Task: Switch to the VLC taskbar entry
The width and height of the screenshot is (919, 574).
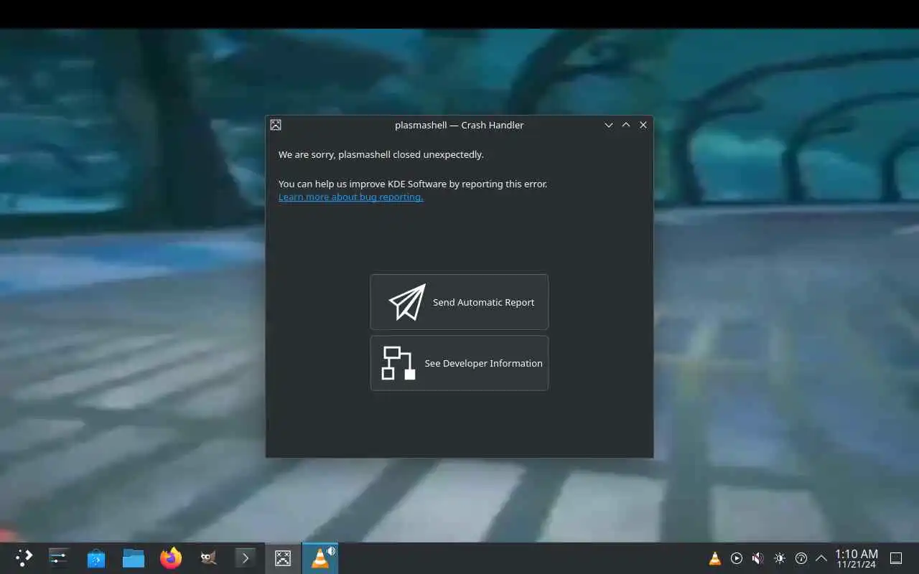Action: point(320,558)
